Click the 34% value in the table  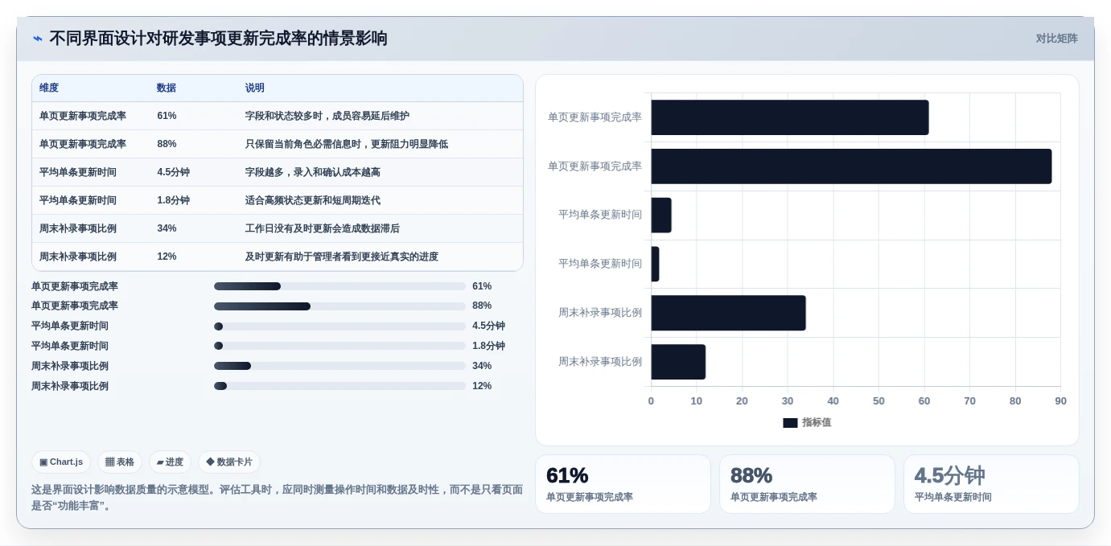tap(167, 228)
